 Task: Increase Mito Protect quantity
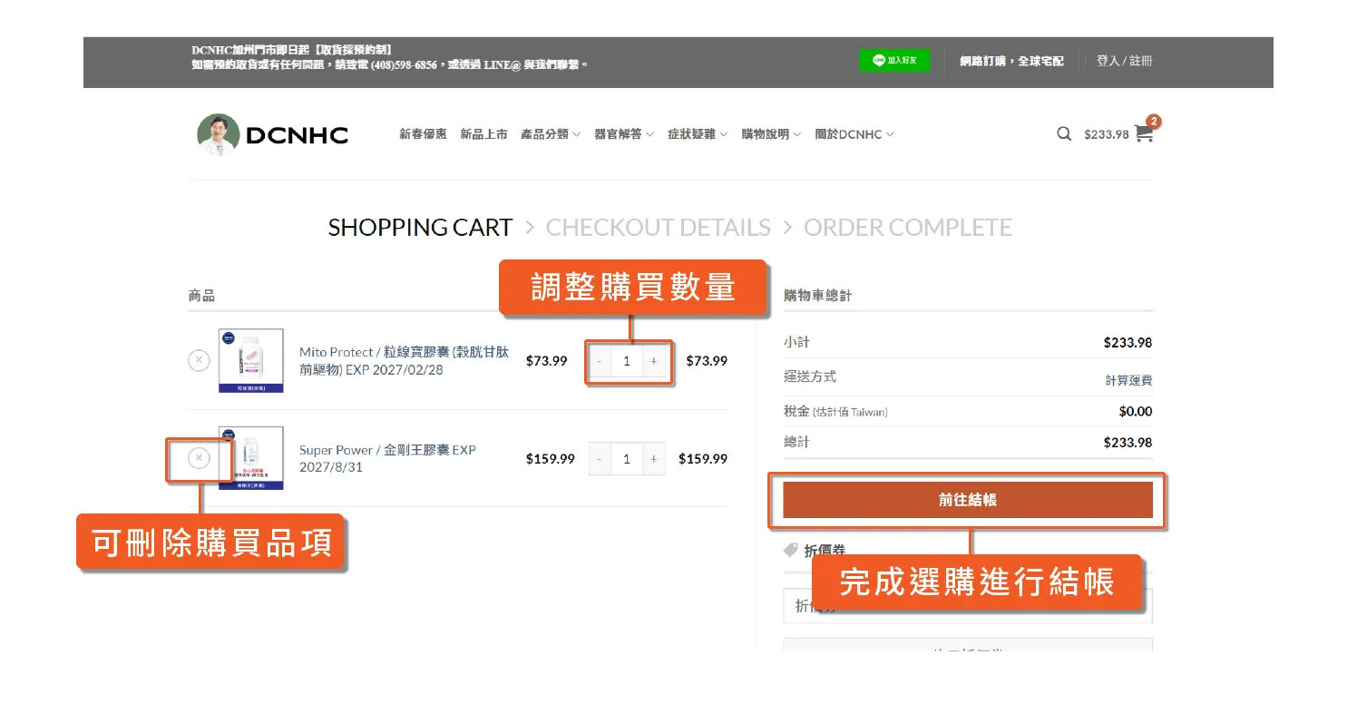coord(654,361)
